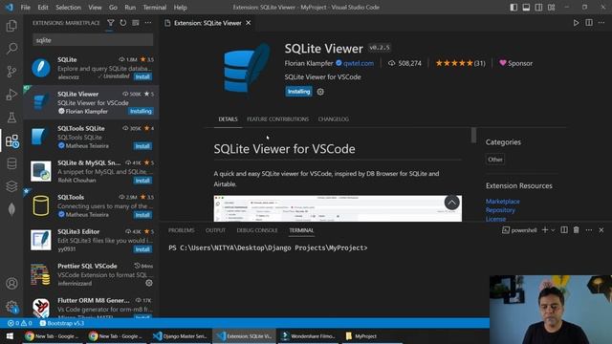Image resolution: width=612 pixels, height=344 pixels.
Task: Clear extensions search results icon
Action: click(136, 23)
